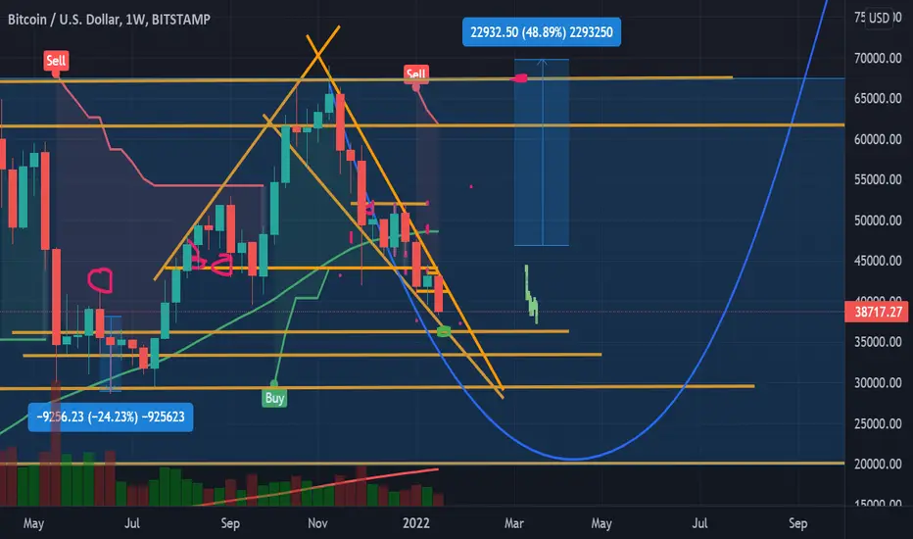Select the orange horizontal line at 30000

click(377, 387)
